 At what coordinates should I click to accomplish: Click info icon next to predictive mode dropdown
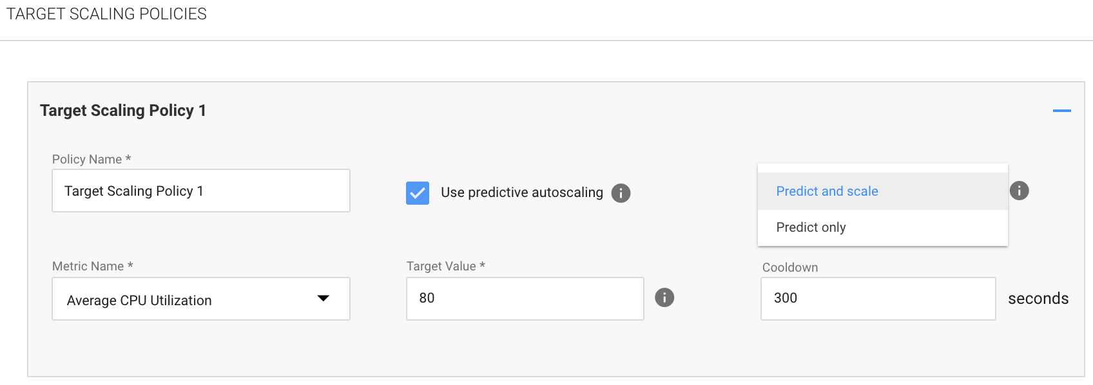coord(1019,191)
